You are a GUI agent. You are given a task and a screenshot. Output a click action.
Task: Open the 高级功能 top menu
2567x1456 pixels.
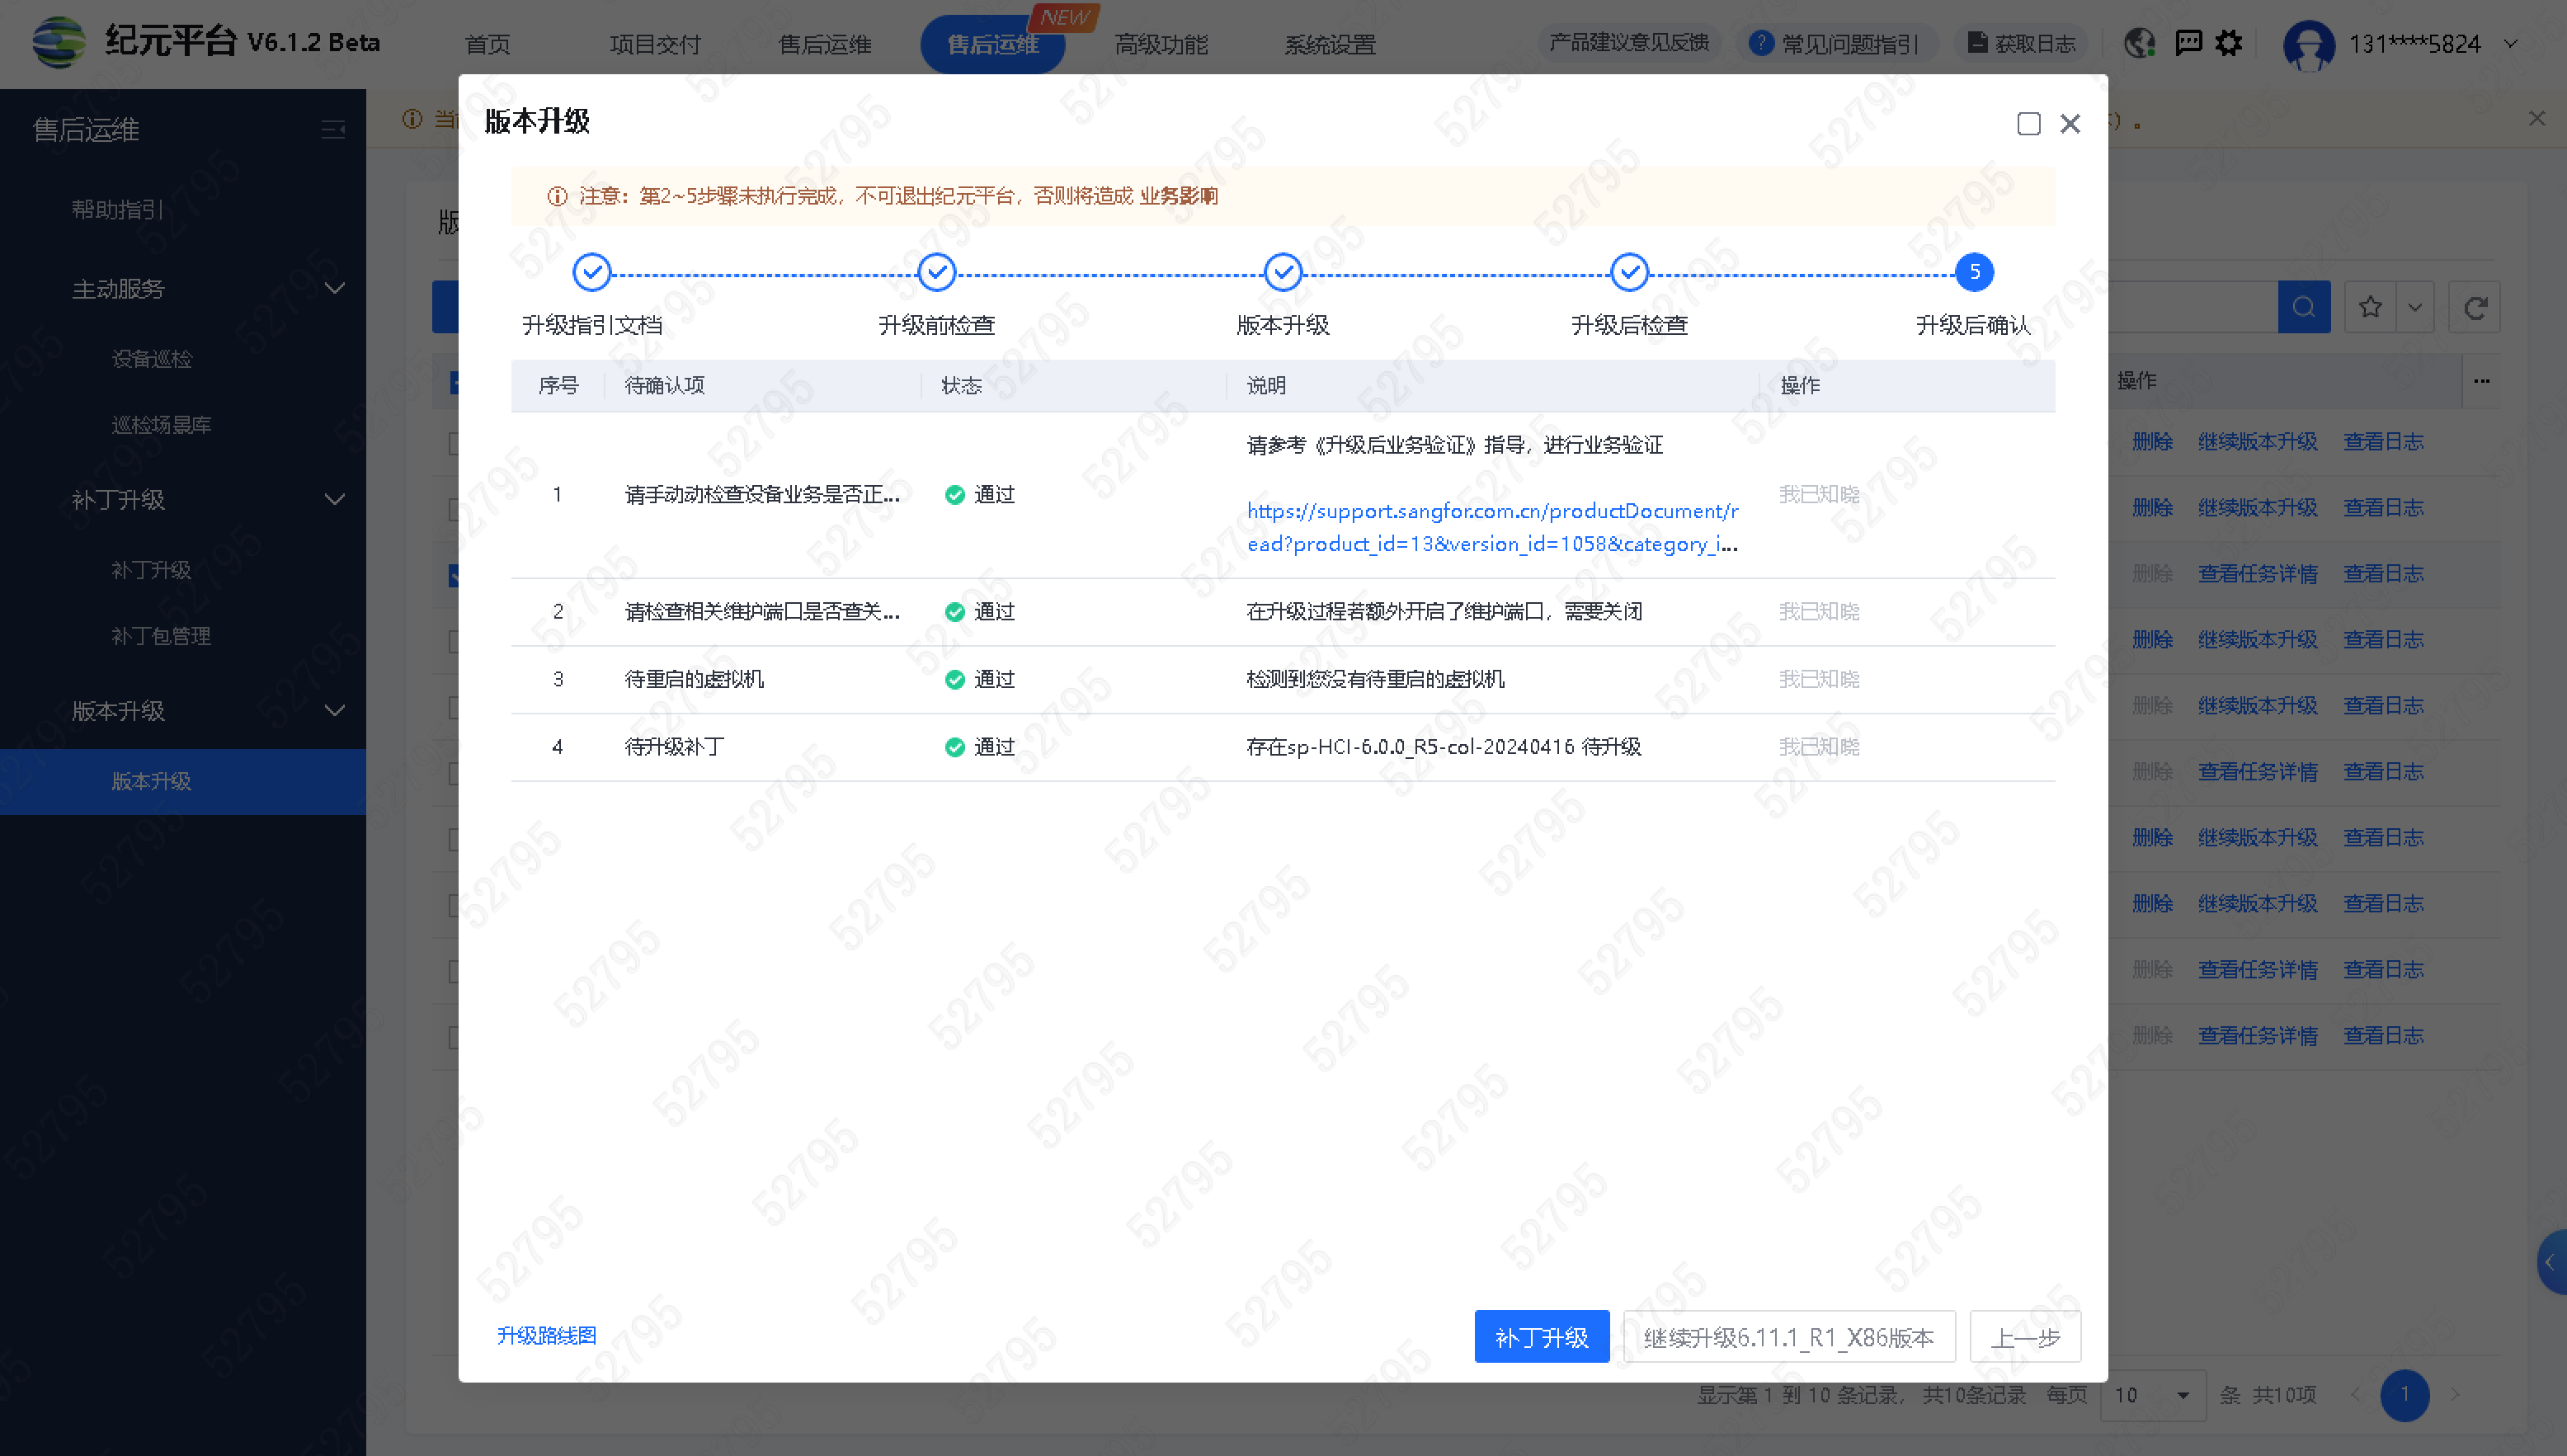(1161, 45)
